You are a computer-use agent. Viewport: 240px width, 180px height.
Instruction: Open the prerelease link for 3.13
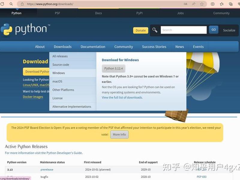point(47,169)
